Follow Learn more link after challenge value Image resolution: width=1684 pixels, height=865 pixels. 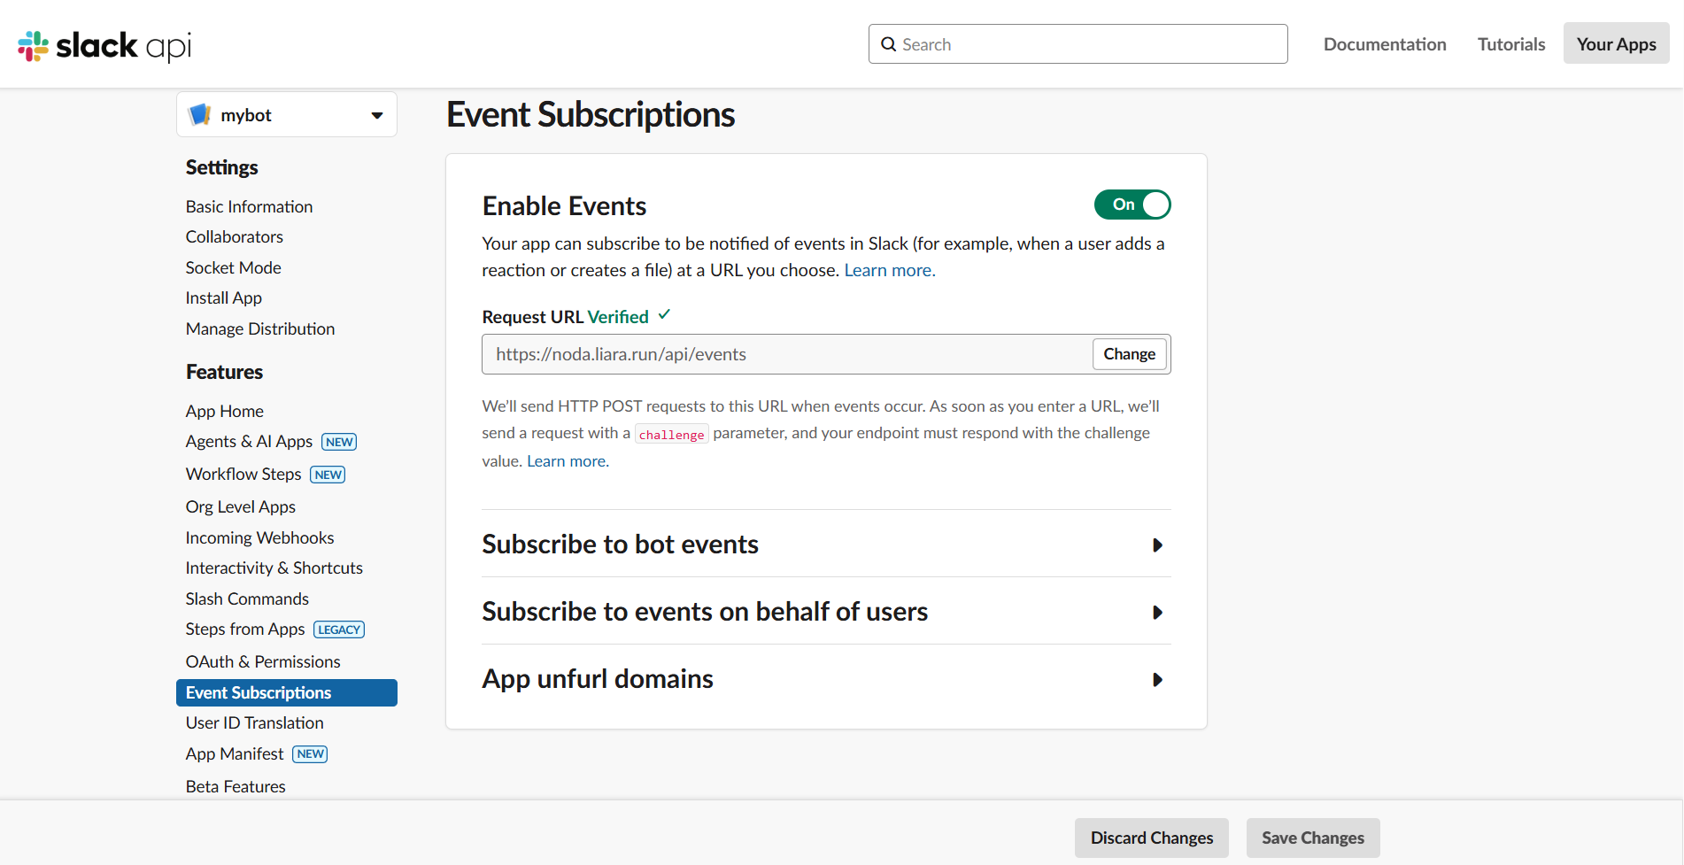(568, 461)
